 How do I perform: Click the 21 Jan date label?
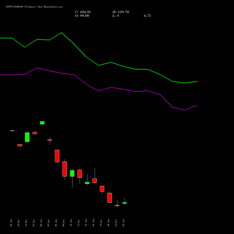pos(116,223)
